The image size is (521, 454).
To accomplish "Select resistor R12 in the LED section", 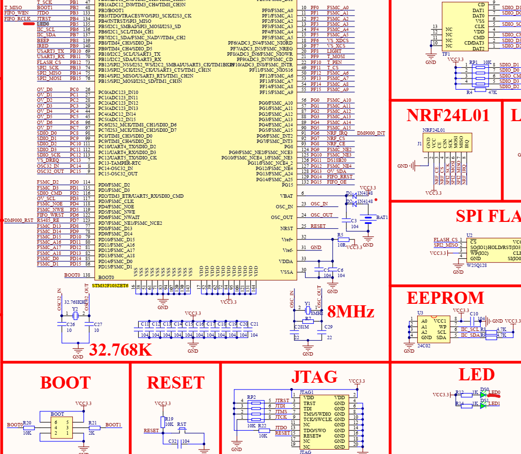I will [x=467, y=395].
